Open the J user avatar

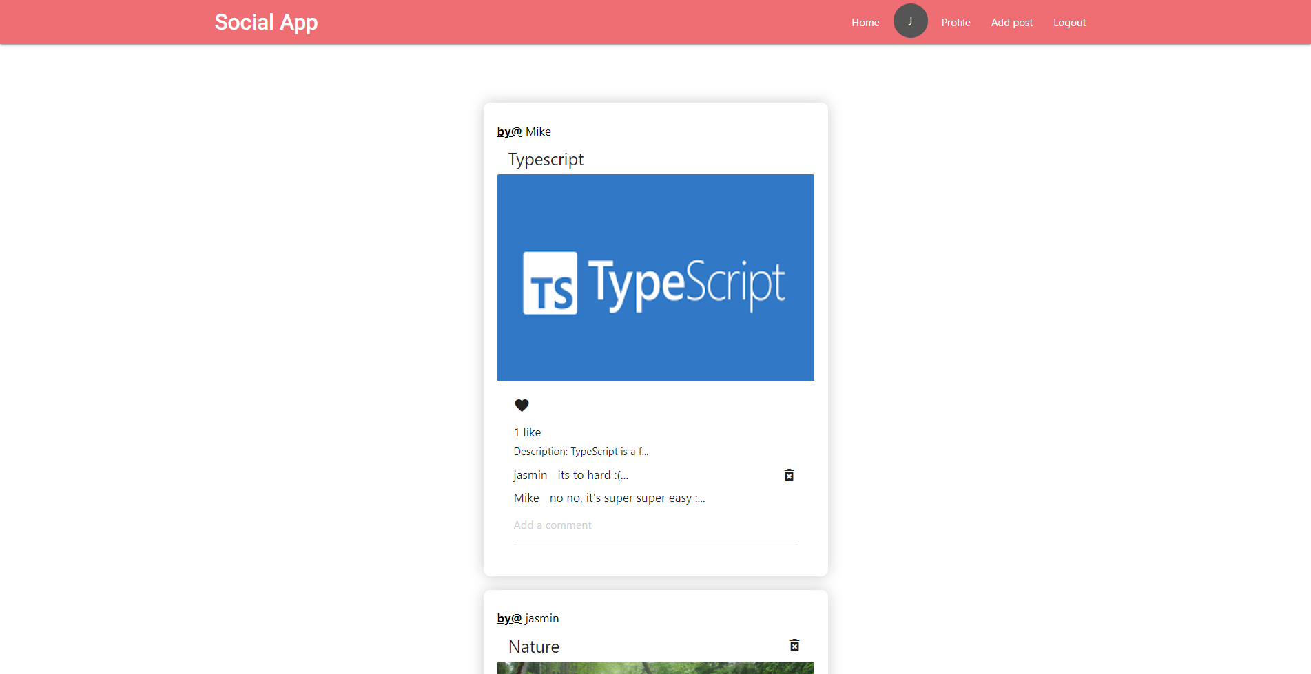click(x=910, y=21)
